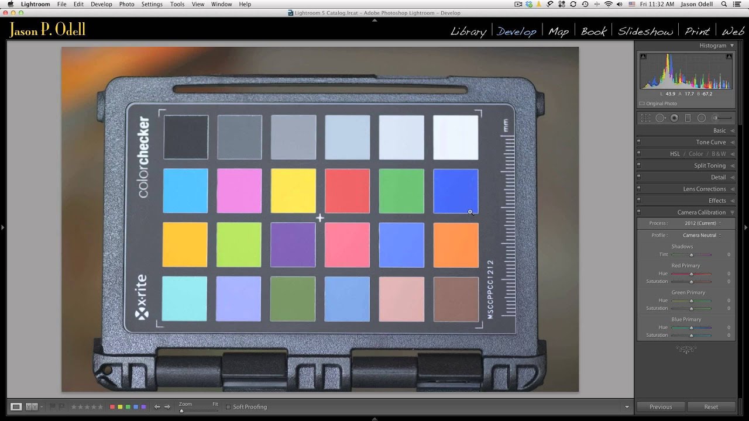Open Spotlight search in menu bar
This screenshot has width=749, height=421.
724,4
